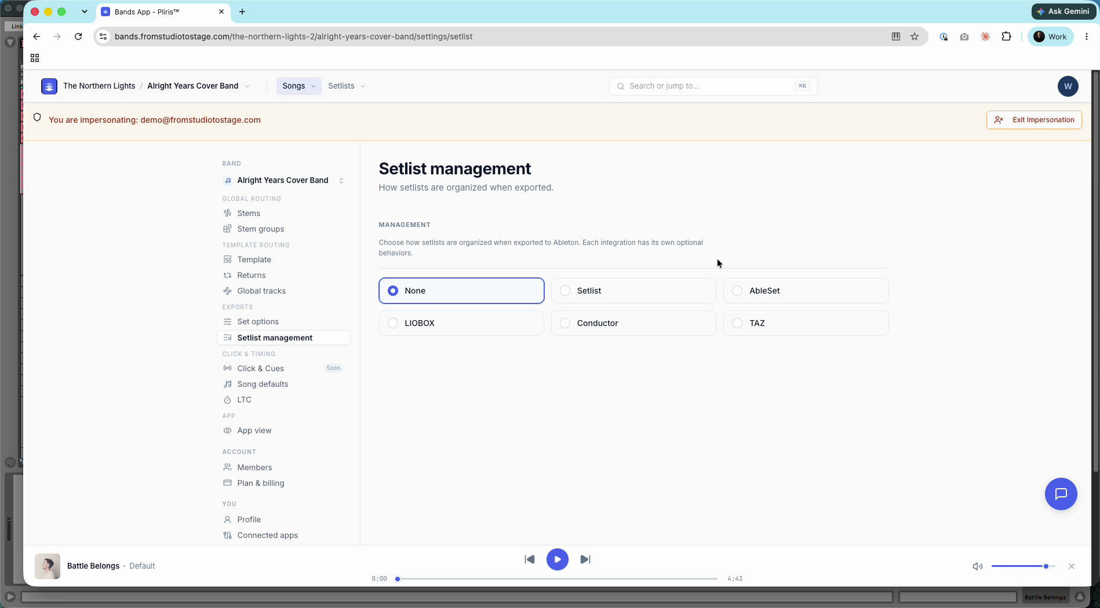Select the TAZ management option
This screenshot has height=608, width=1100.
[806, 323]
